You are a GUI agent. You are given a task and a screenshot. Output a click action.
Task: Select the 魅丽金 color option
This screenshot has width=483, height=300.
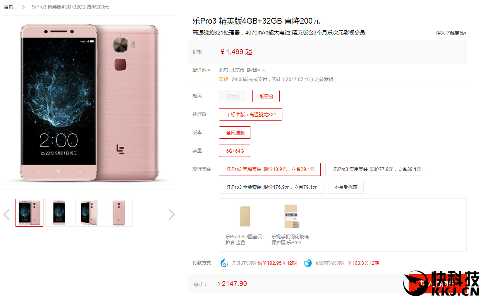266,96
